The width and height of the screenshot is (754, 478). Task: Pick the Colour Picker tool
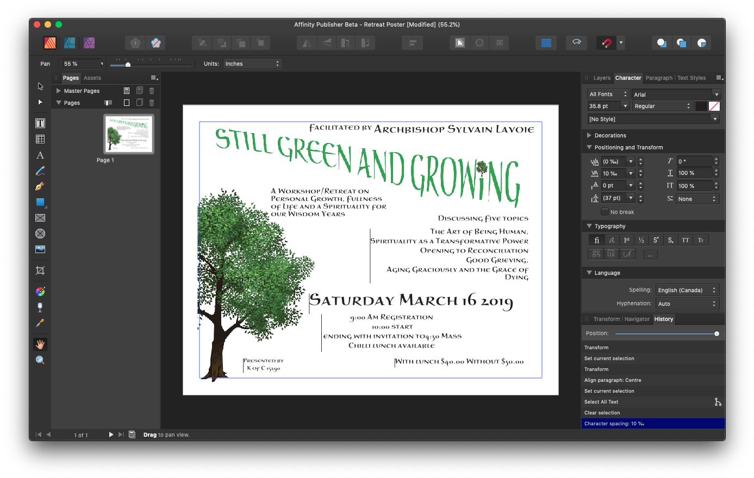click(x=40, y=323)
